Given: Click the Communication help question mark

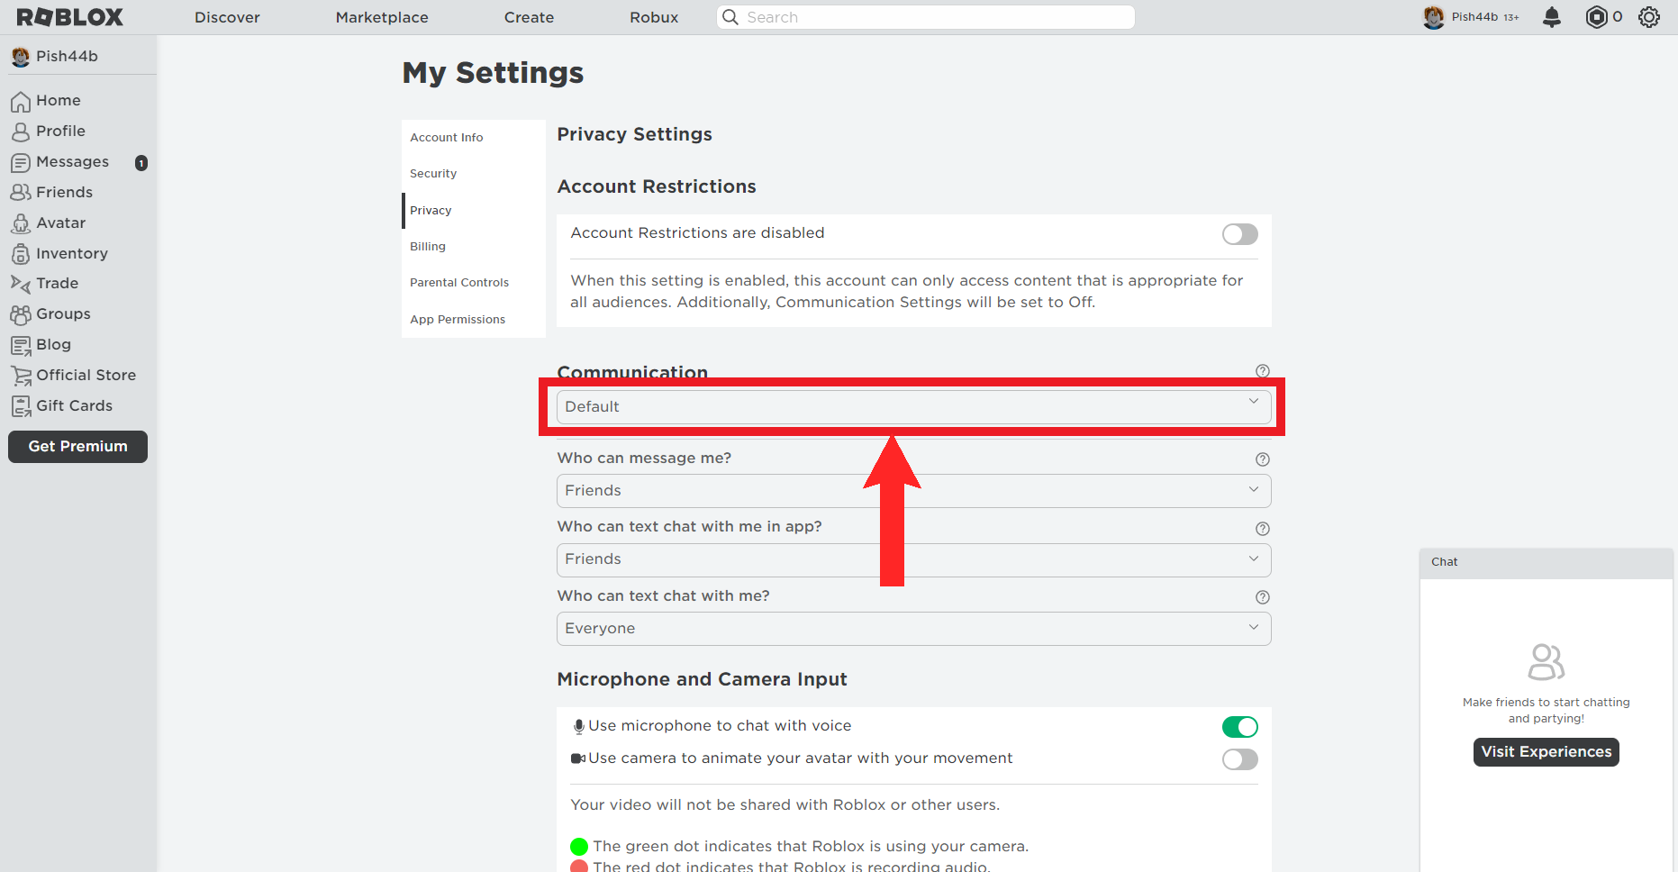Looking at the screenshot, I should (1263, 371).
